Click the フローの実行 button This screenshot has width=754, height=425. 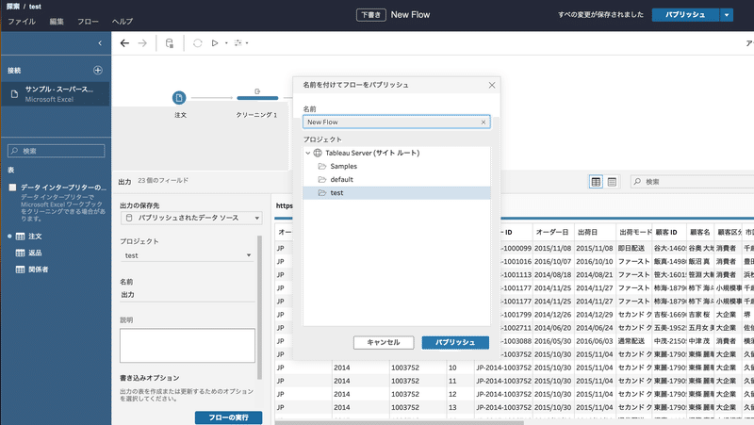[228, 417]
